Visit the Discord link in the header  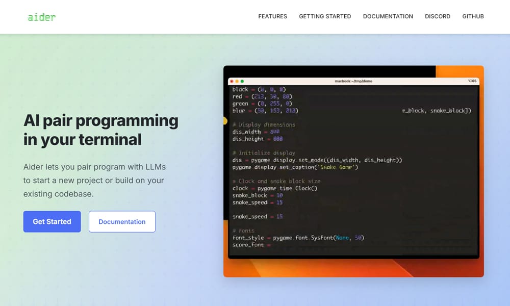(x=437, y=16)
